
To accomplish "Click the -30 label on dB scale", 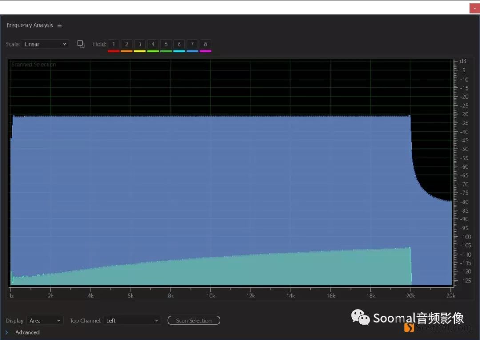I will [x=464, y=115].
